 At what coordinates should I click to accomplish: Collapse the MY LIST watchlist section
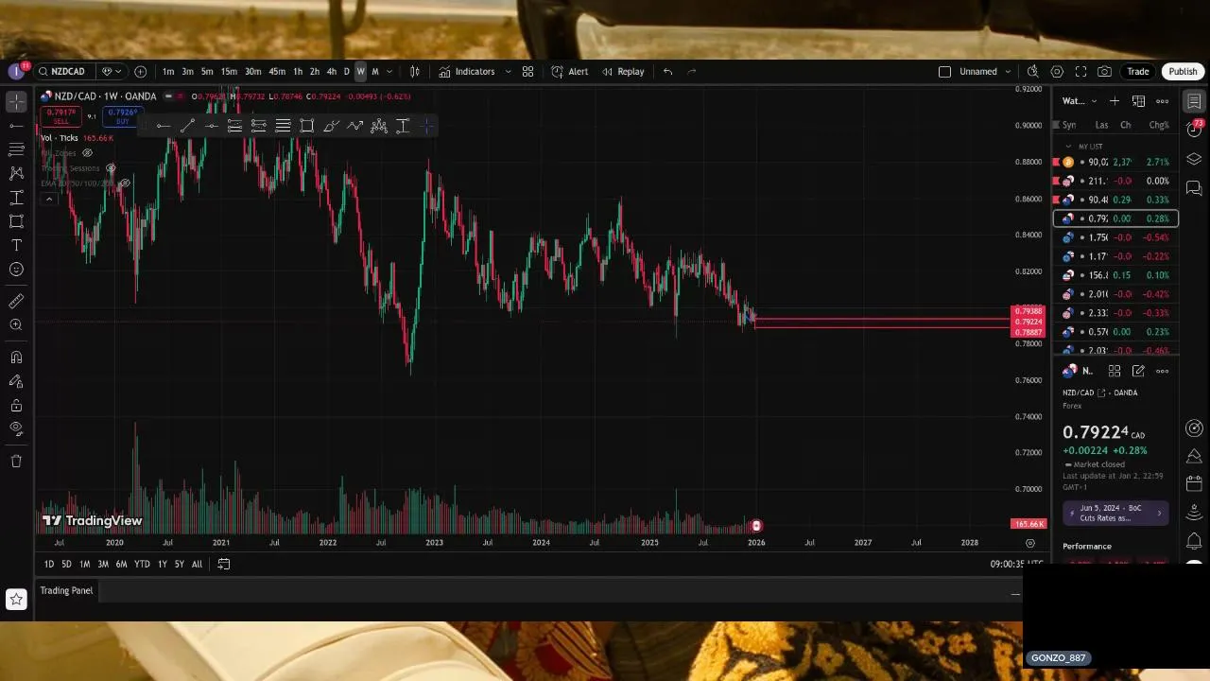pos(1068,147)
